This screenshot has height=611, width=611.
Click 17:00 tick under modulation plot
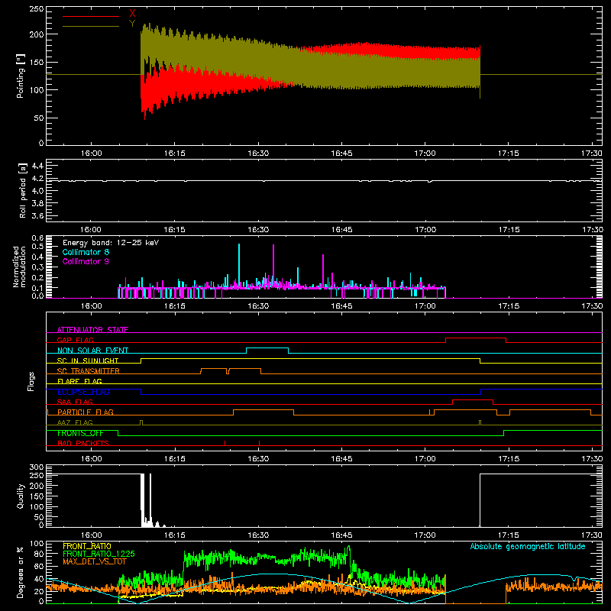tap(425, 306)
